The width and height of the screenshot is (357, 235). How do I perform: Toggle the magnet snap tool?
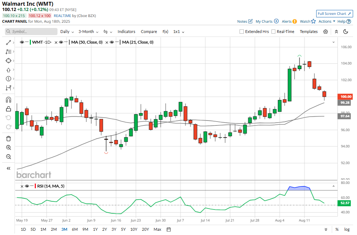point(9,100)
